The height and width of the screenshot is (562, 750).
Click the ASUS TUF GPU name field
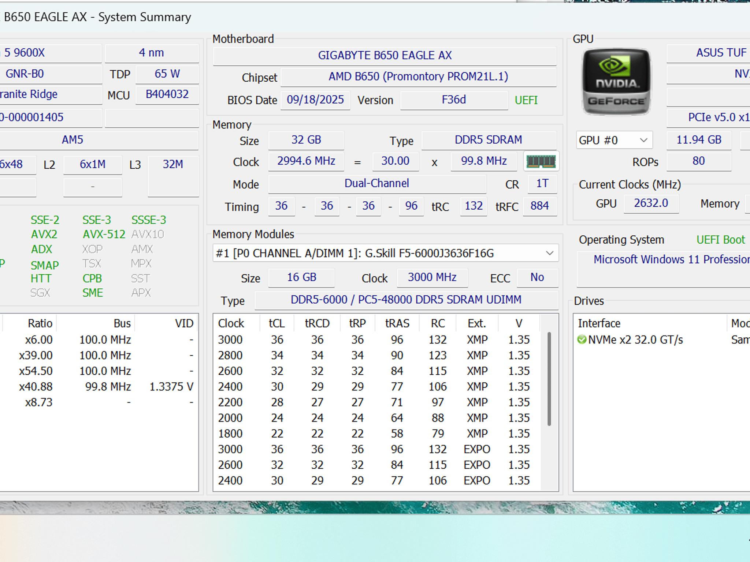click(x=708, y=53)
